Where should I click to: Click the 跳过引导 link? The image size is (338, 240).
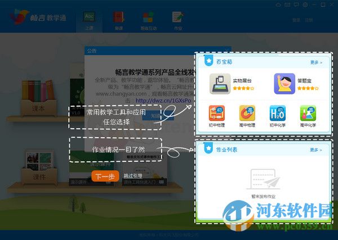tap(133, 176)
